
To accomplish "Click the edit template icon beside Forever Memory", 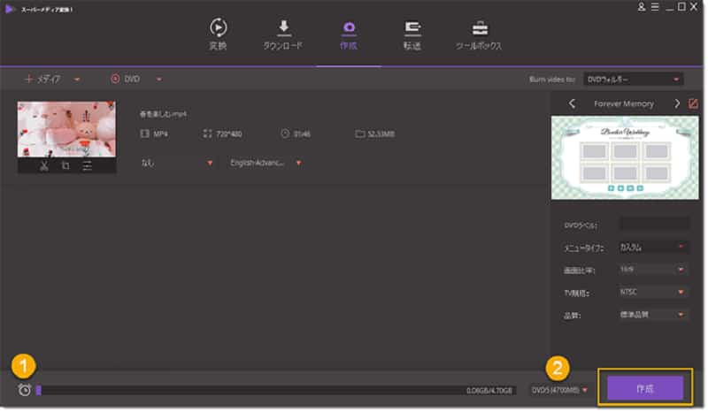I will pos(693,103).
